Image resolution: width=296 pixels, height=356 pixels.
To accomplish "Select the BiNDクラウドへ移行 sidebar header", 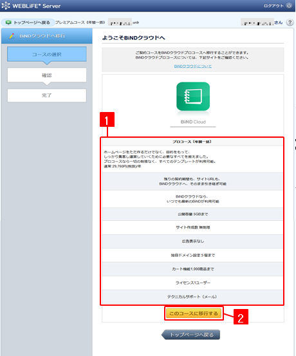I will 47,36.
